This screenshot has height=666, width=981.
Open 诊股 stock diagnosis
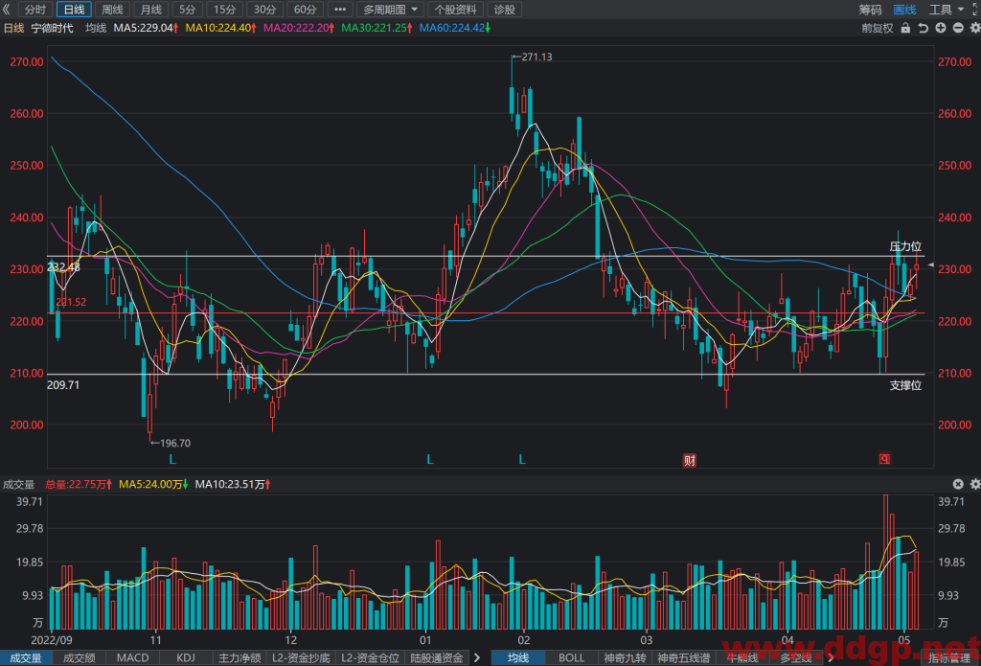[505, 10]
